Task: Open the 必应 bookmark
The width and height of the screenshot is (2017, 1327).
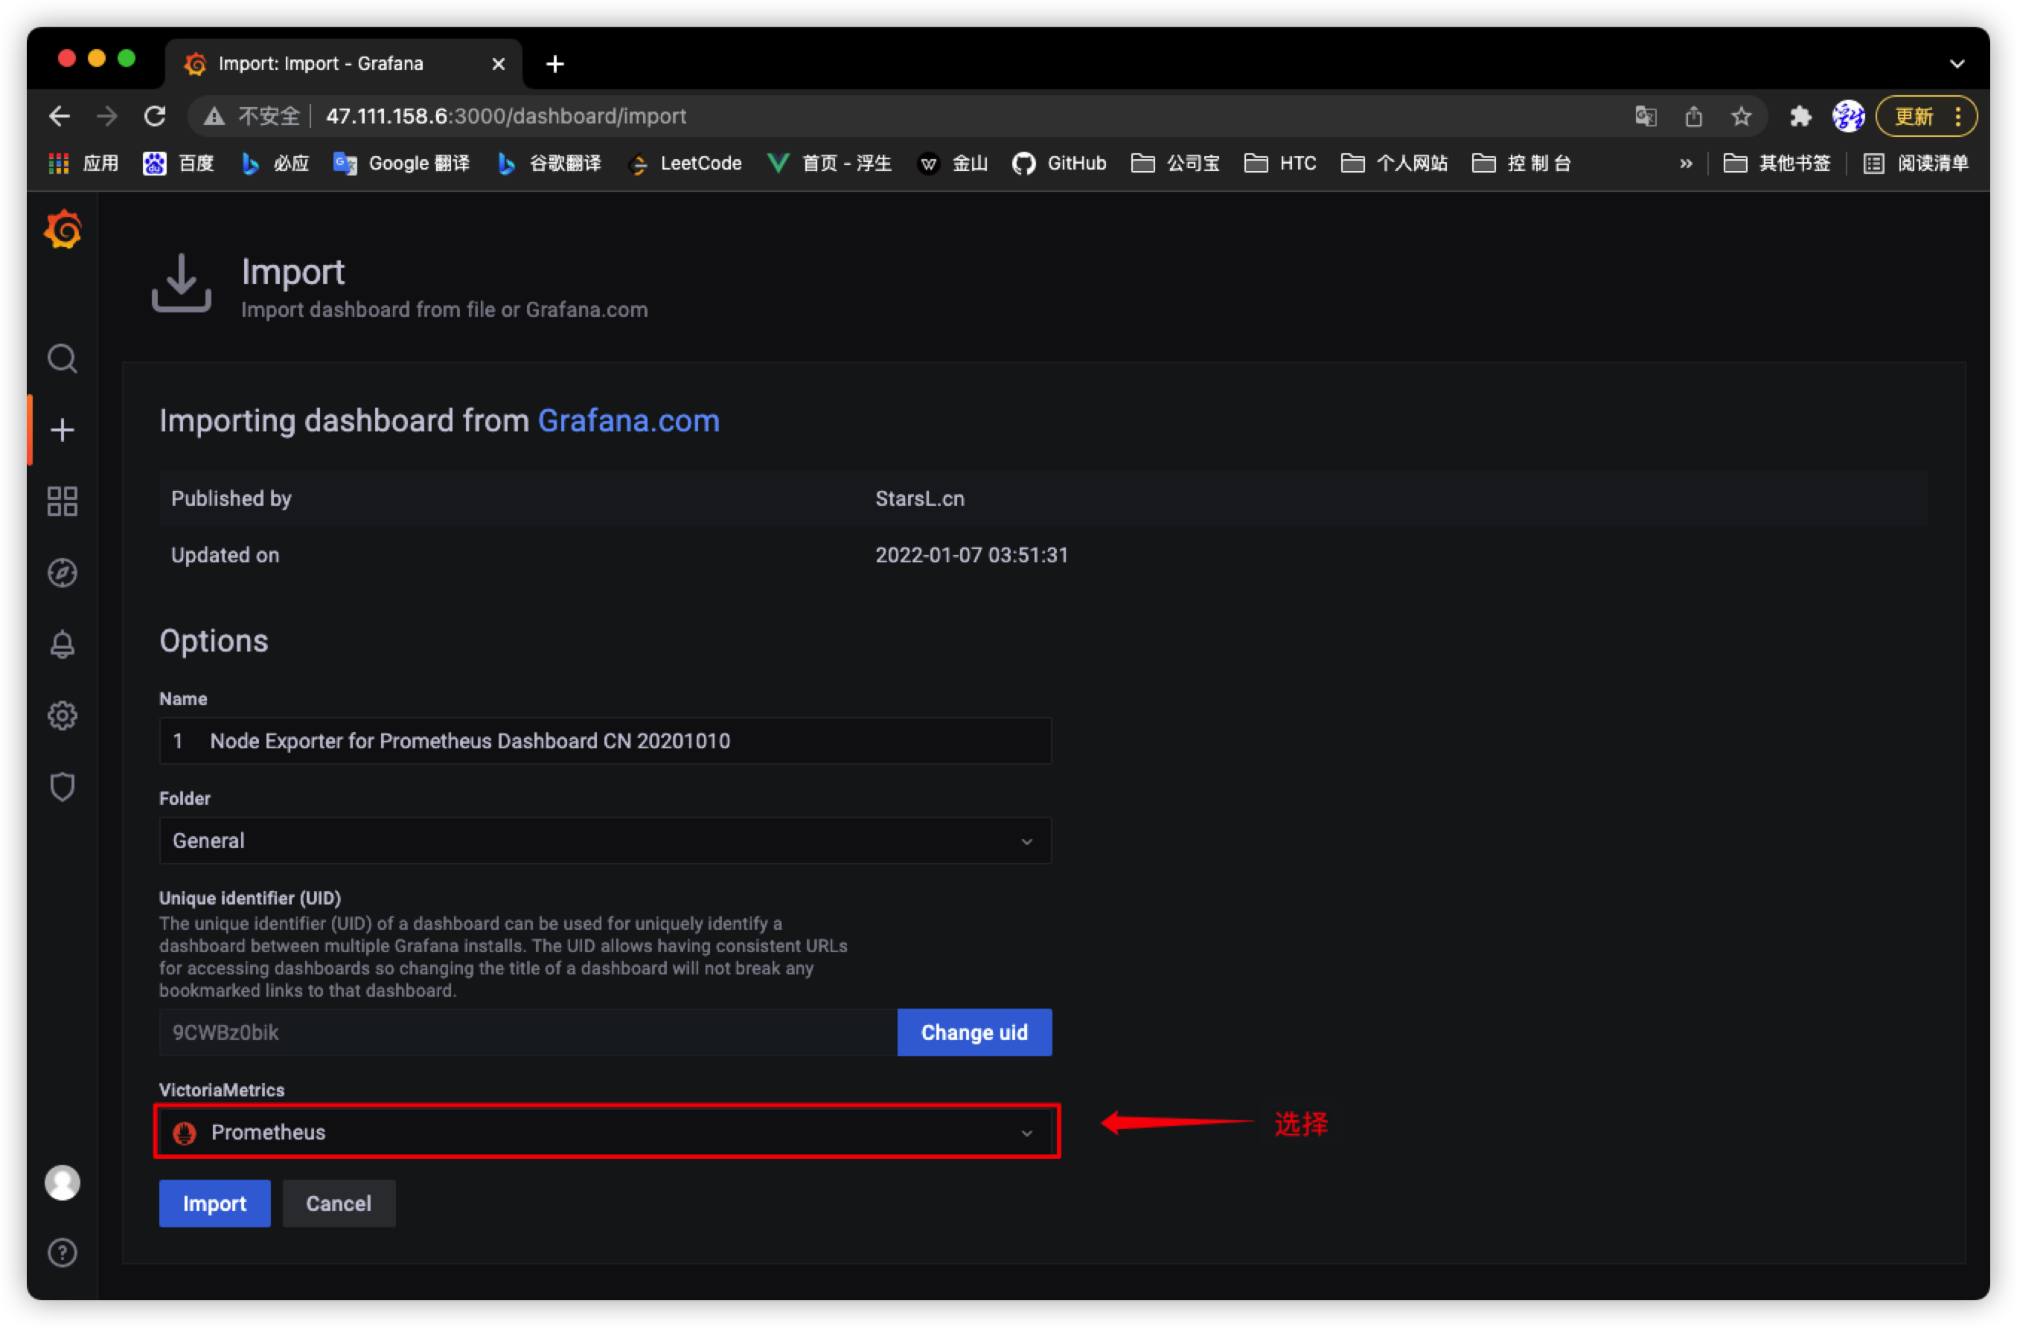Action: [x=275, y=164]
